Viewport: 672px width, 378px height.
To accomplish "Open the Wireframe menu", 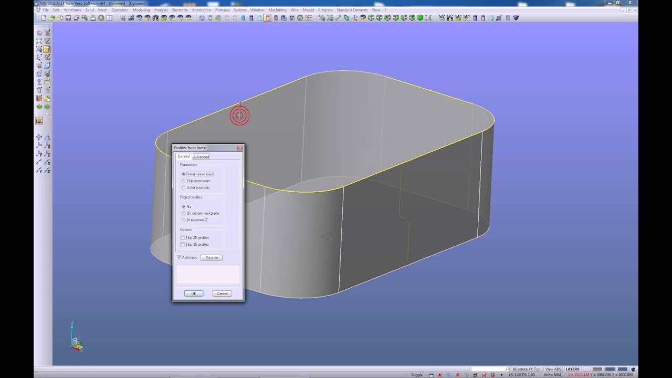I will (x=72, y=10).
